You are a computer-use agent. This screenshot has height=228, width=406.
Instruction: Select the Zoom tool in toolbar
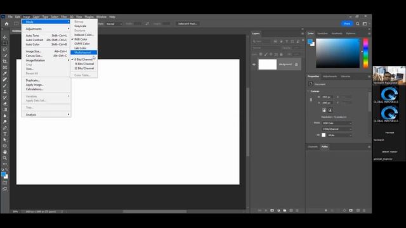5,158
